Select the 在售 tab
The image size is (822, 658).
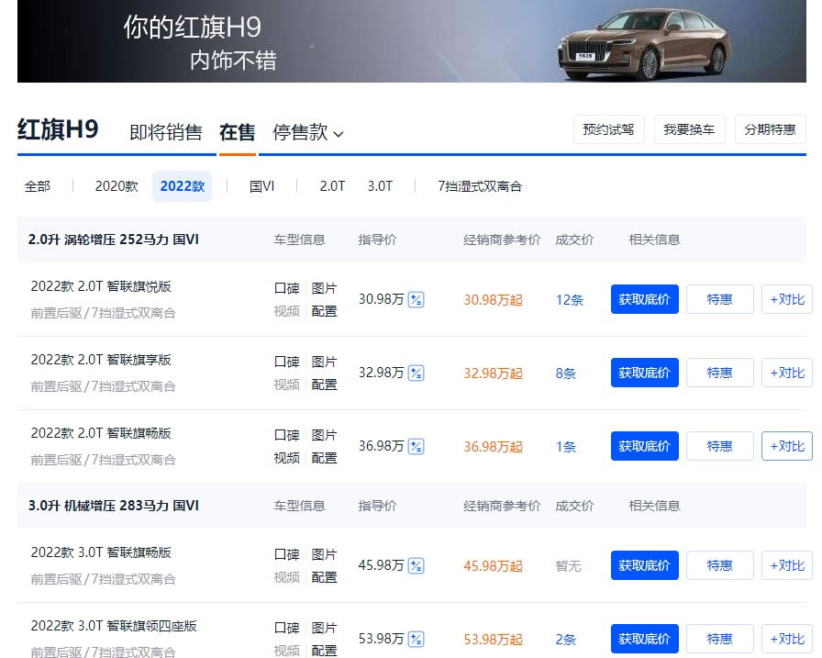(238, 133)
